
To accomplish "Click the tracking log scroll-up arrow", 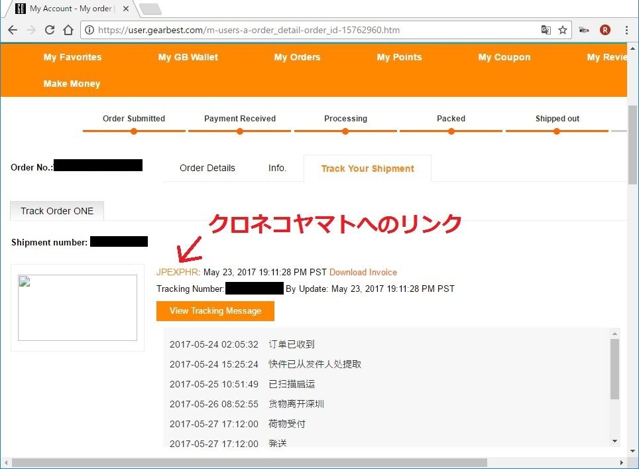I will click(614, 334).
